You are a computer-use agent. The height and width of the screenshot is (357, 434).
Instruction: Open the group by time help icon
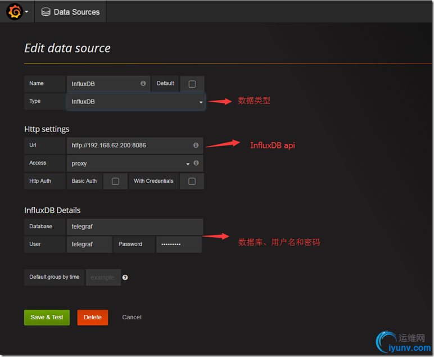click(125, 278)
